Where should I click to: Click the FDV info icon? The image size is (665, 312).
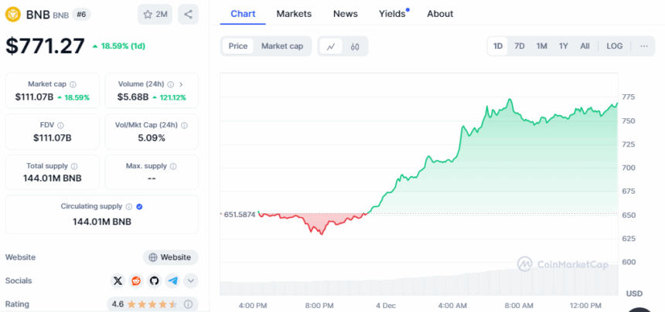click(60, 125)
